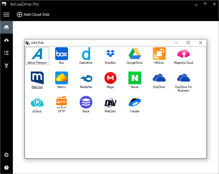219x174 pixels.
Task: Pick the SFTP connection type
Action: click(x=62, y=104)
